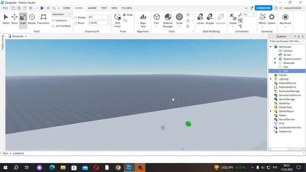Uncheck the pivot Snap checkbox

(124, 15)
